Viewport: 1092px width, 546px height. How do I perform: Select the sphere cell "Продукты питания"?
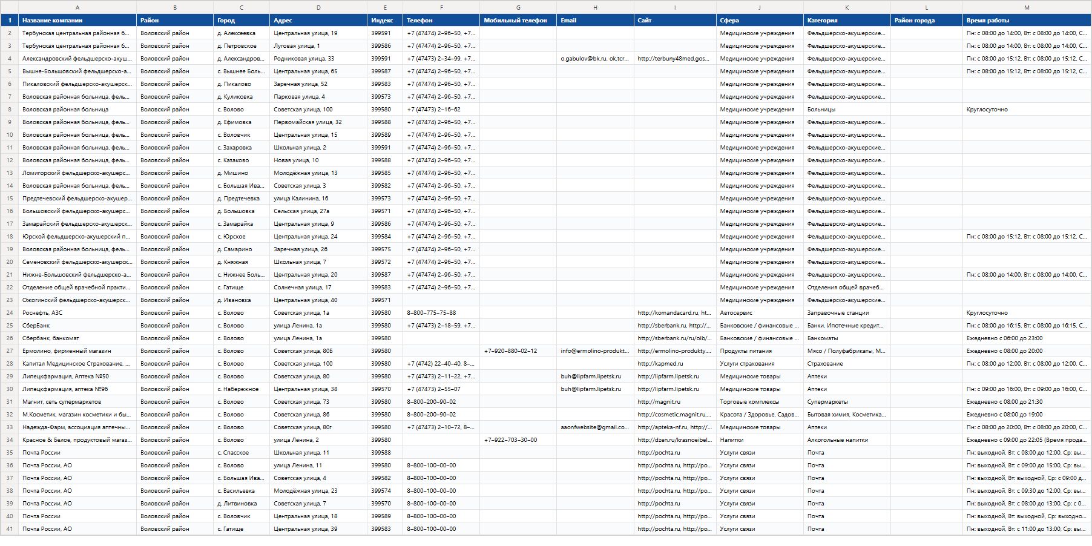pos(760,351)
